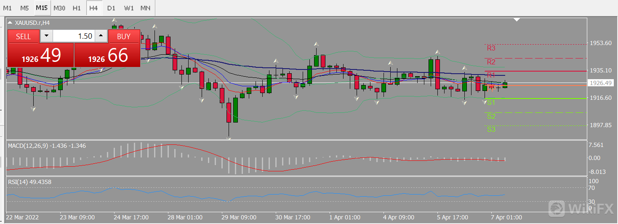Choose the M30 timeframe
Screen dimensions: 618x224
59,8
